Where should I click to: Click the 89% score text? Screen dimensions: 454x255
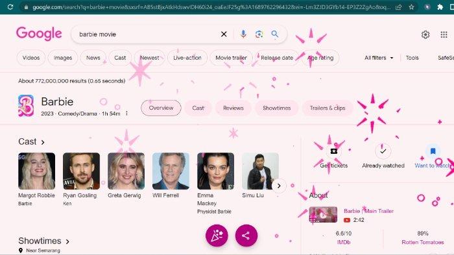423,234
